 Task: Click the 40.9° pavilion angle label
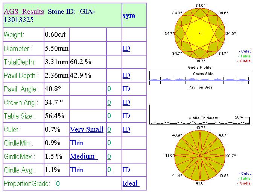click(177, 135)
